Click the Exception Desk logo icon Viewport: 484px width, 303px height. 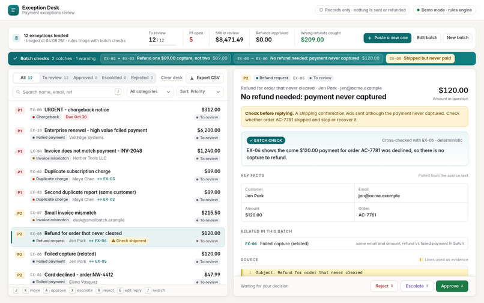point(13,10)
